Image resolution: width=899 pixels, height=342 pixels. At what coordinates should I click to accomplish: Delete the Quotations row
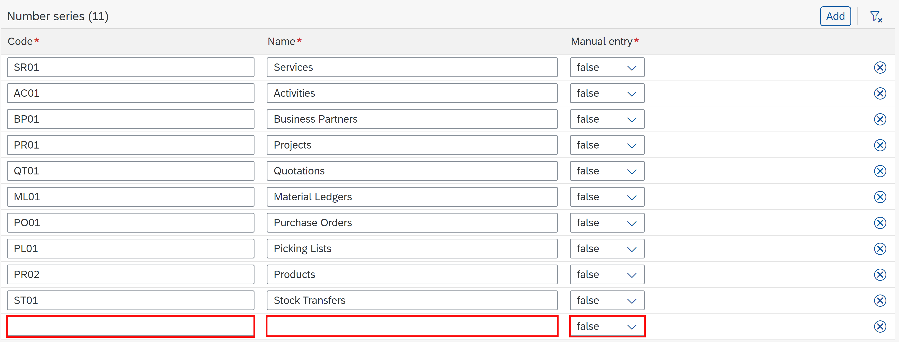point(880,171)
